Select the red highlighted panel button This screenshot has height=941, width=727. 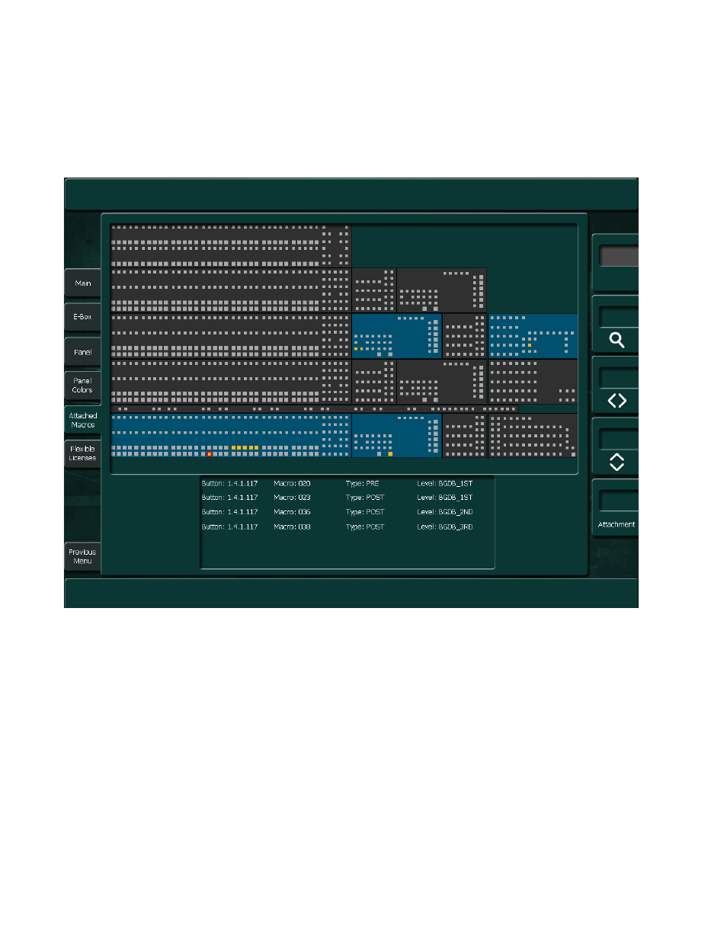pyautogui.click(x=209, y=454)
